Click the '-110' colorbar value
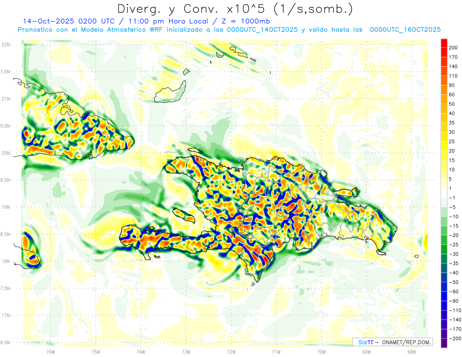This screenshot has width=462, height=357. pos(455,310)
